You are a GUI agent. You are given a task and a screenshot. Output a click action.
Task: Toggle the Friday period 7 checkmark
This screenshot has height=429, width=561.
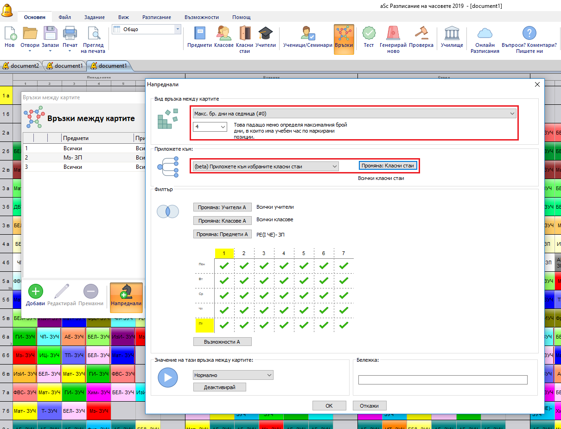(344, 325)
